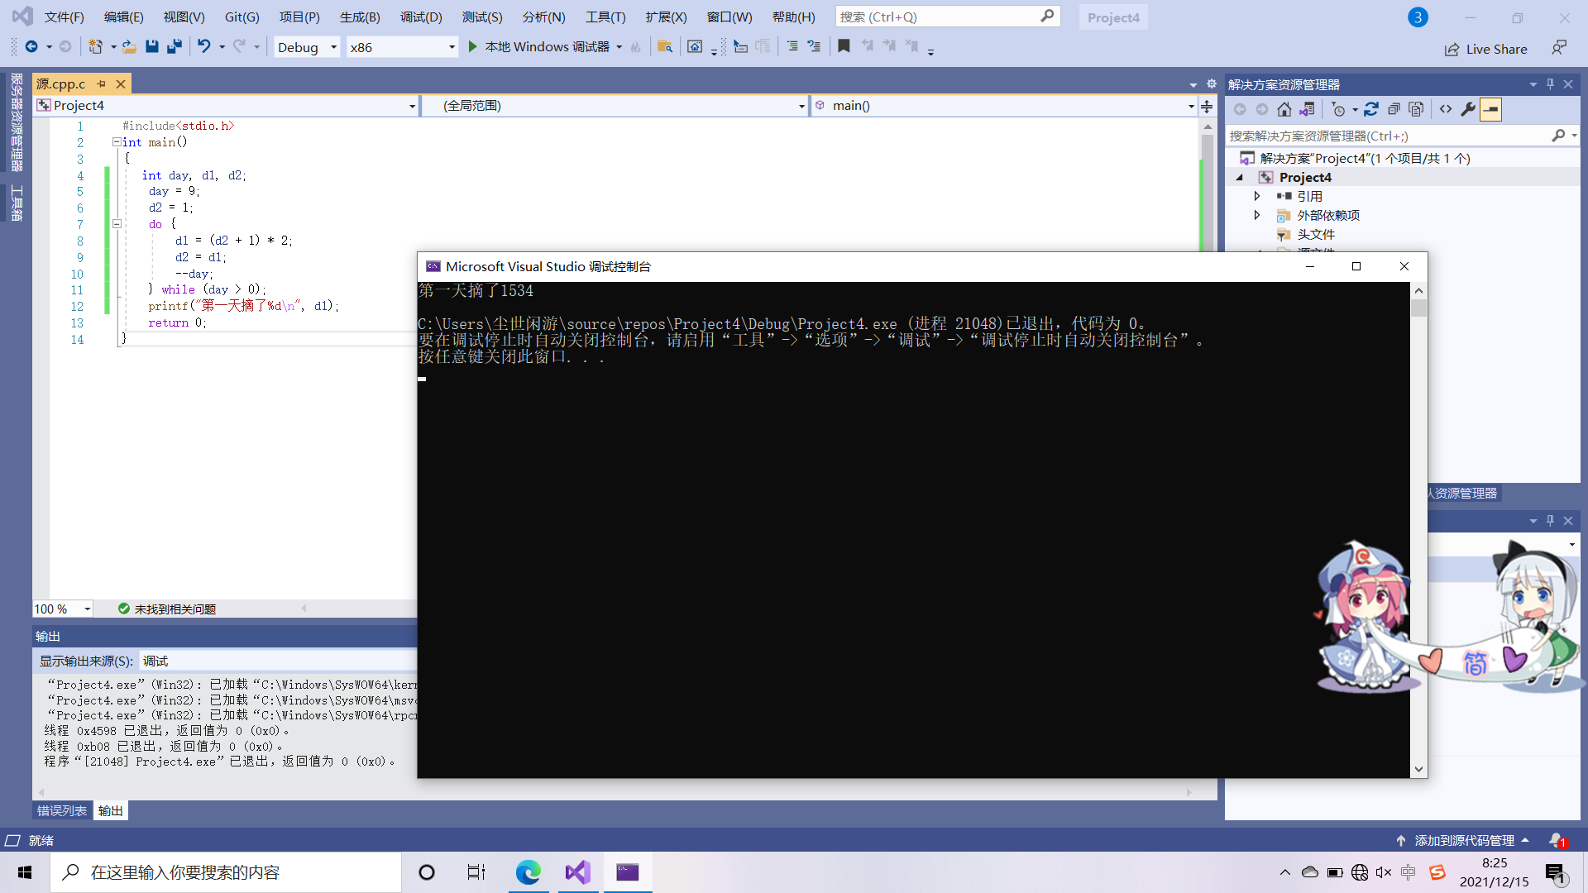Open Properties wrench icon in Solution Explorer
1588x893 pixels.
(x=1468, y=109)
